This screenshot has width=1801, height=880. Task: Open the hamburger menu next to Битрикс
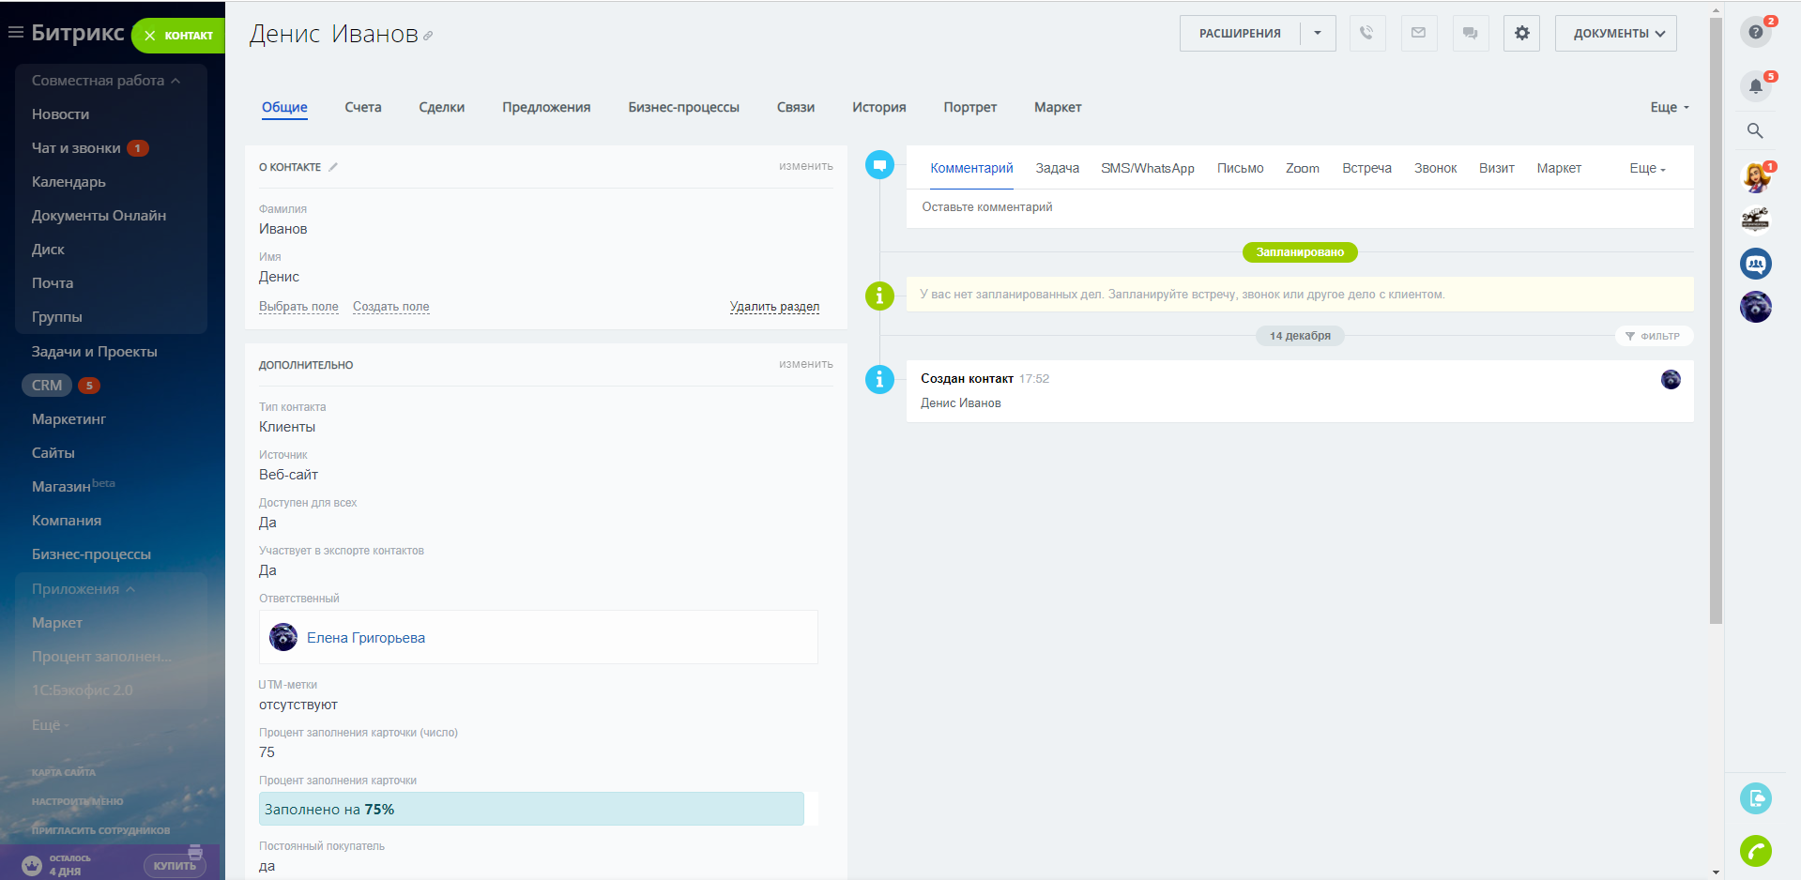click(x=15, y=33)
